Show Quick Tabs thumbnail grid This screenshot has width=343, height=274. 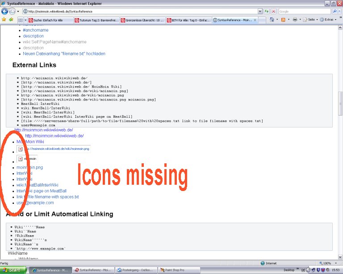21,20
